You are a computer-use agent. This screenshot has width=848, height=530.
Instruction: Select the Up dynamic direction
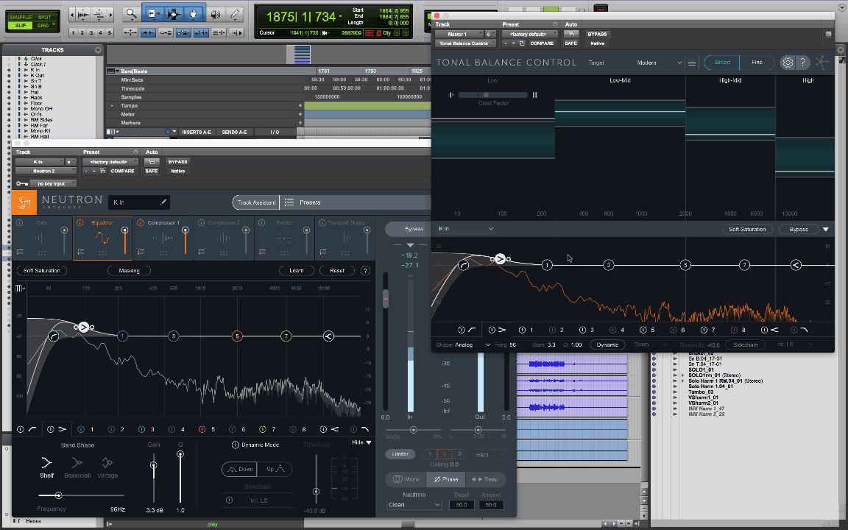tap(275, 470)
